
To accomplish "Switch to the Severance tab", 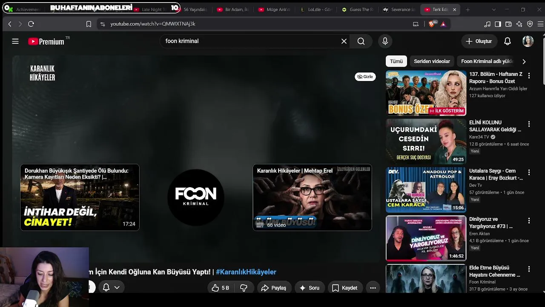I will [399, 9].
